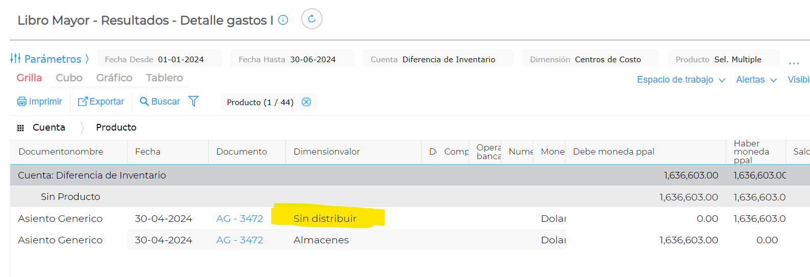The height and width of the screenshot is (277, 810).
Task: Export the grid with Exportar
Action: tap(101, 102)
